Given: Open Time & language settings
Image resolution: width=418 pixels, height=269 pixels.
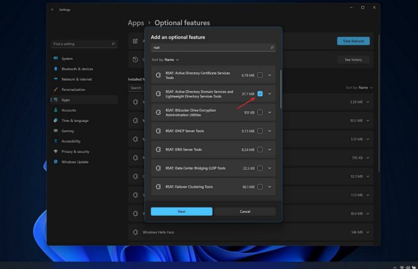Looking at the screenshot, I should pyautogui.click(x=84, y=121).
